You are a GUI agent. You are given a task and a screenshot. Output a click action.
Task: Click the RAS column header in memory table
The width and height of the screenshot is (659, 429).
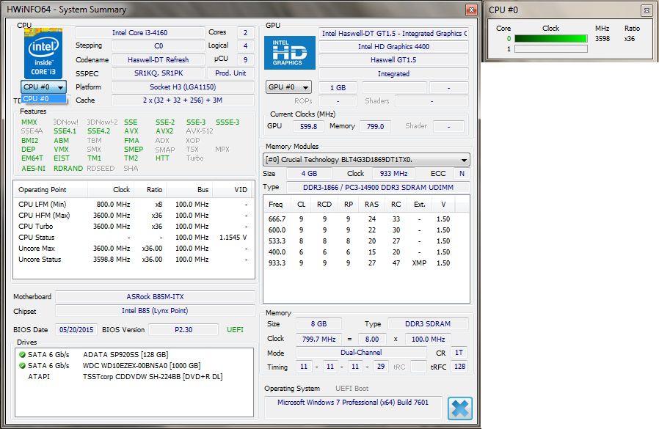(x=371, y=204)
